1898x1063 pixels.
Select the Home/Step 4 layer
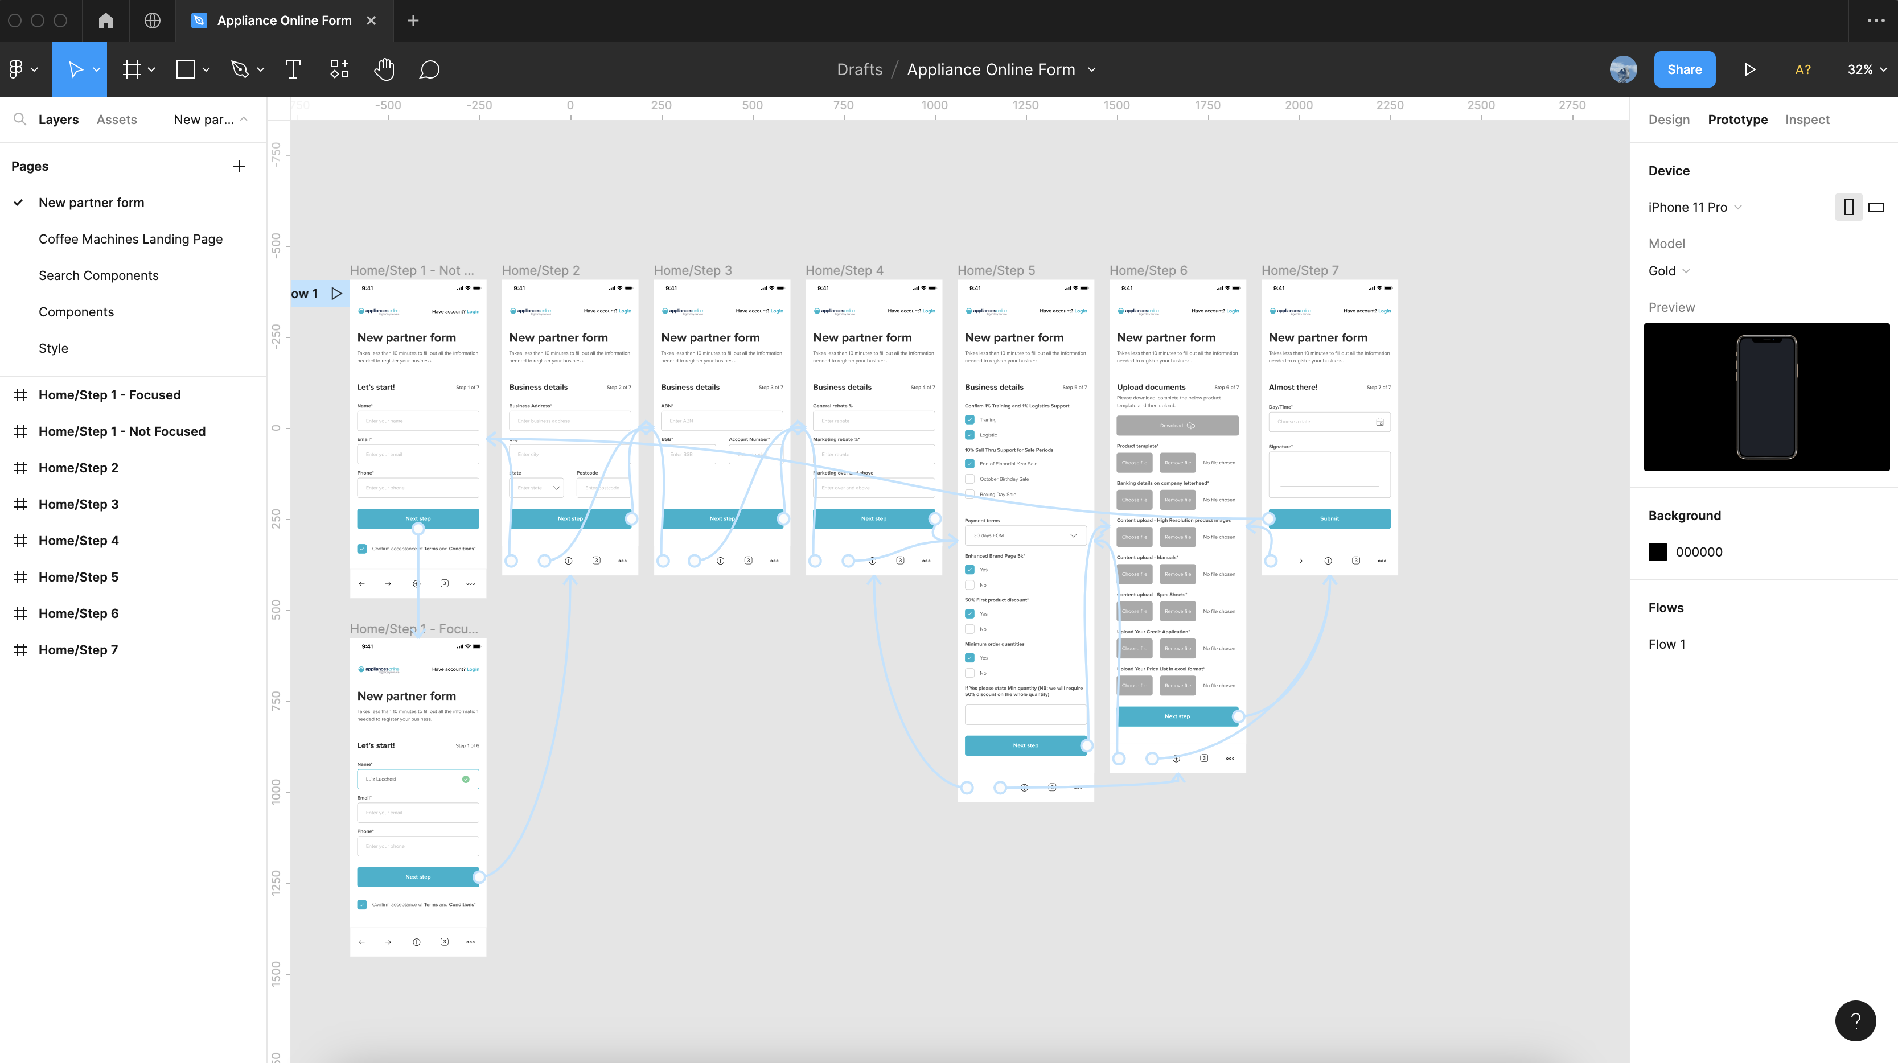(78, 541)
